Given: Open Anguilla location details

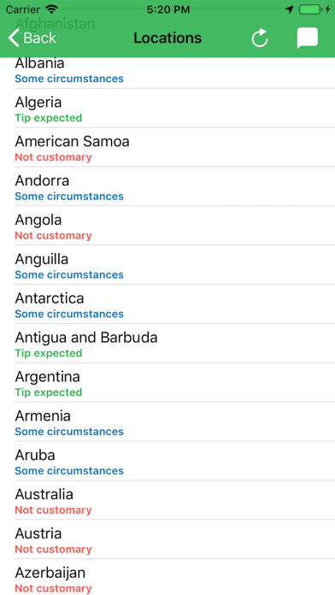Looking at the screenshot, I should 174,265.
